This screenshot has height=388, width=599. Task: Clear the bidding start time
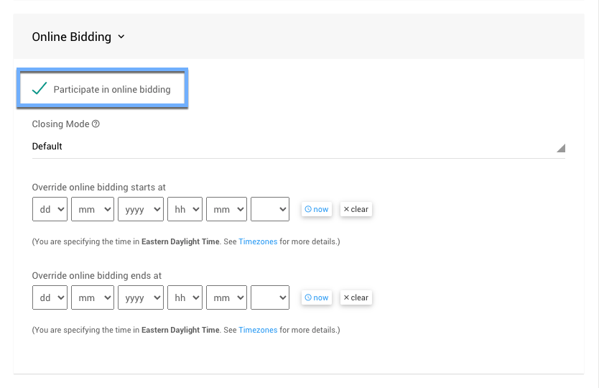point(356,209)
